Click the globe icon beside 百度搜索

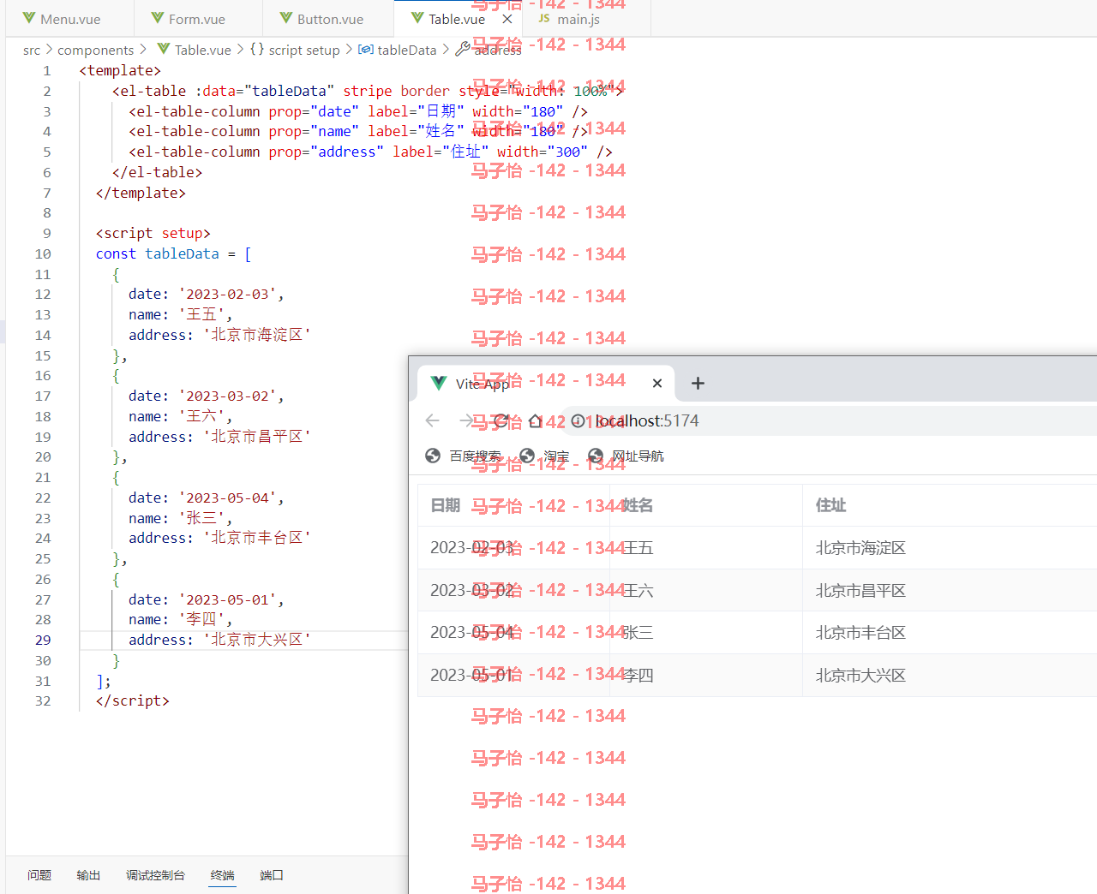point(433,456)
